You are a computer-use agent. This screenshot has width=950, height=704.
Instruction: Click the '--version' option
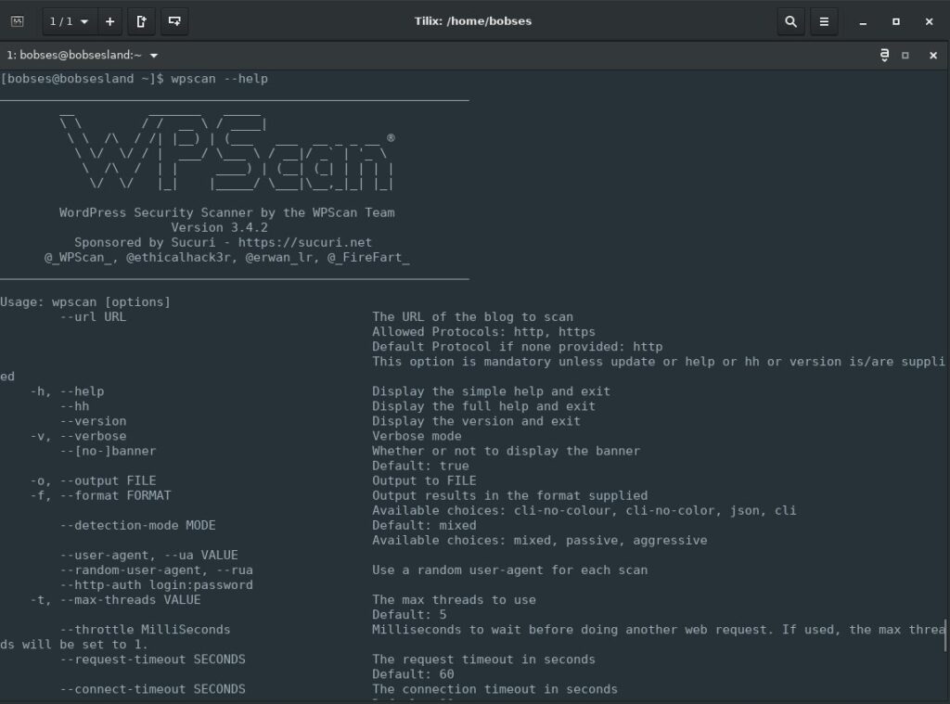pyautogui.click(x=94, y=421)
